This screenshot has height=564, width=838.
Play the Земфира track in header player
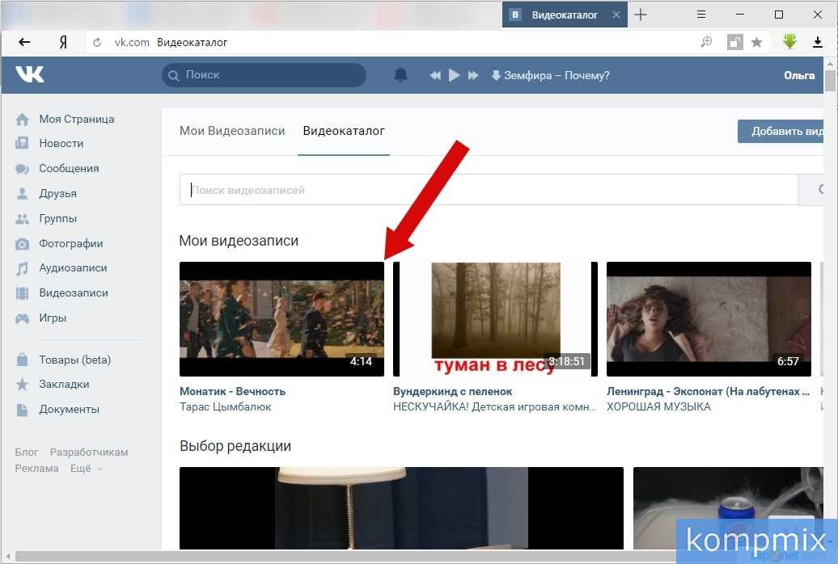[455, 75]
